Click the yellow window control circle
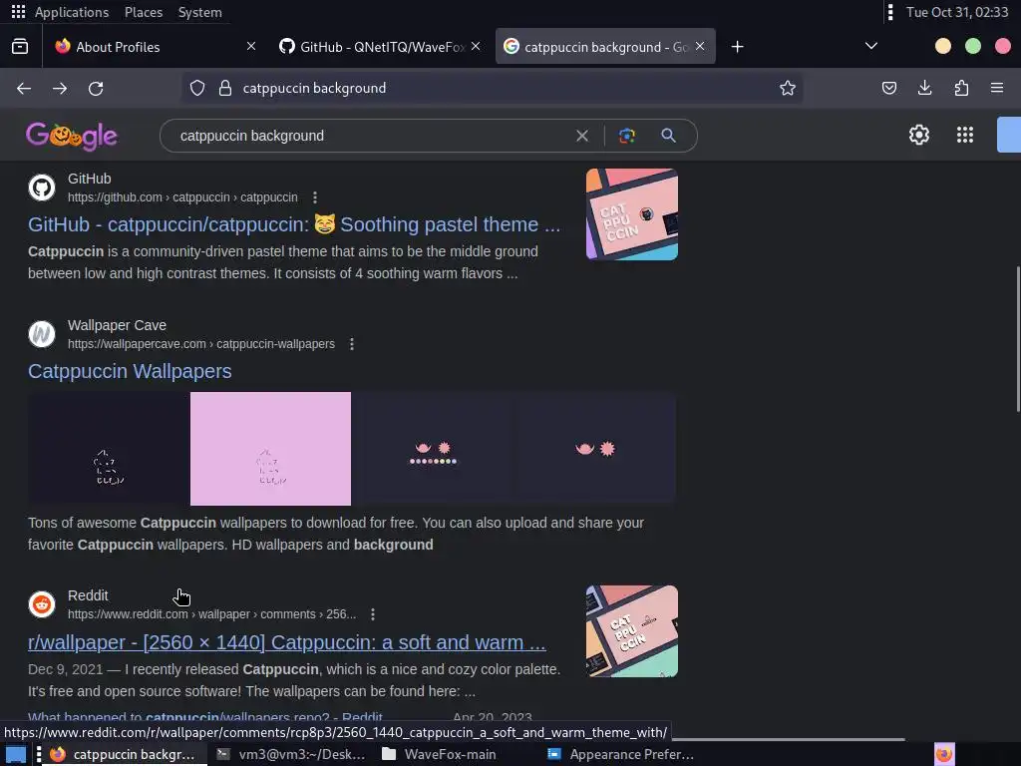The image size is (1021, 766). (x=943, y=46)
